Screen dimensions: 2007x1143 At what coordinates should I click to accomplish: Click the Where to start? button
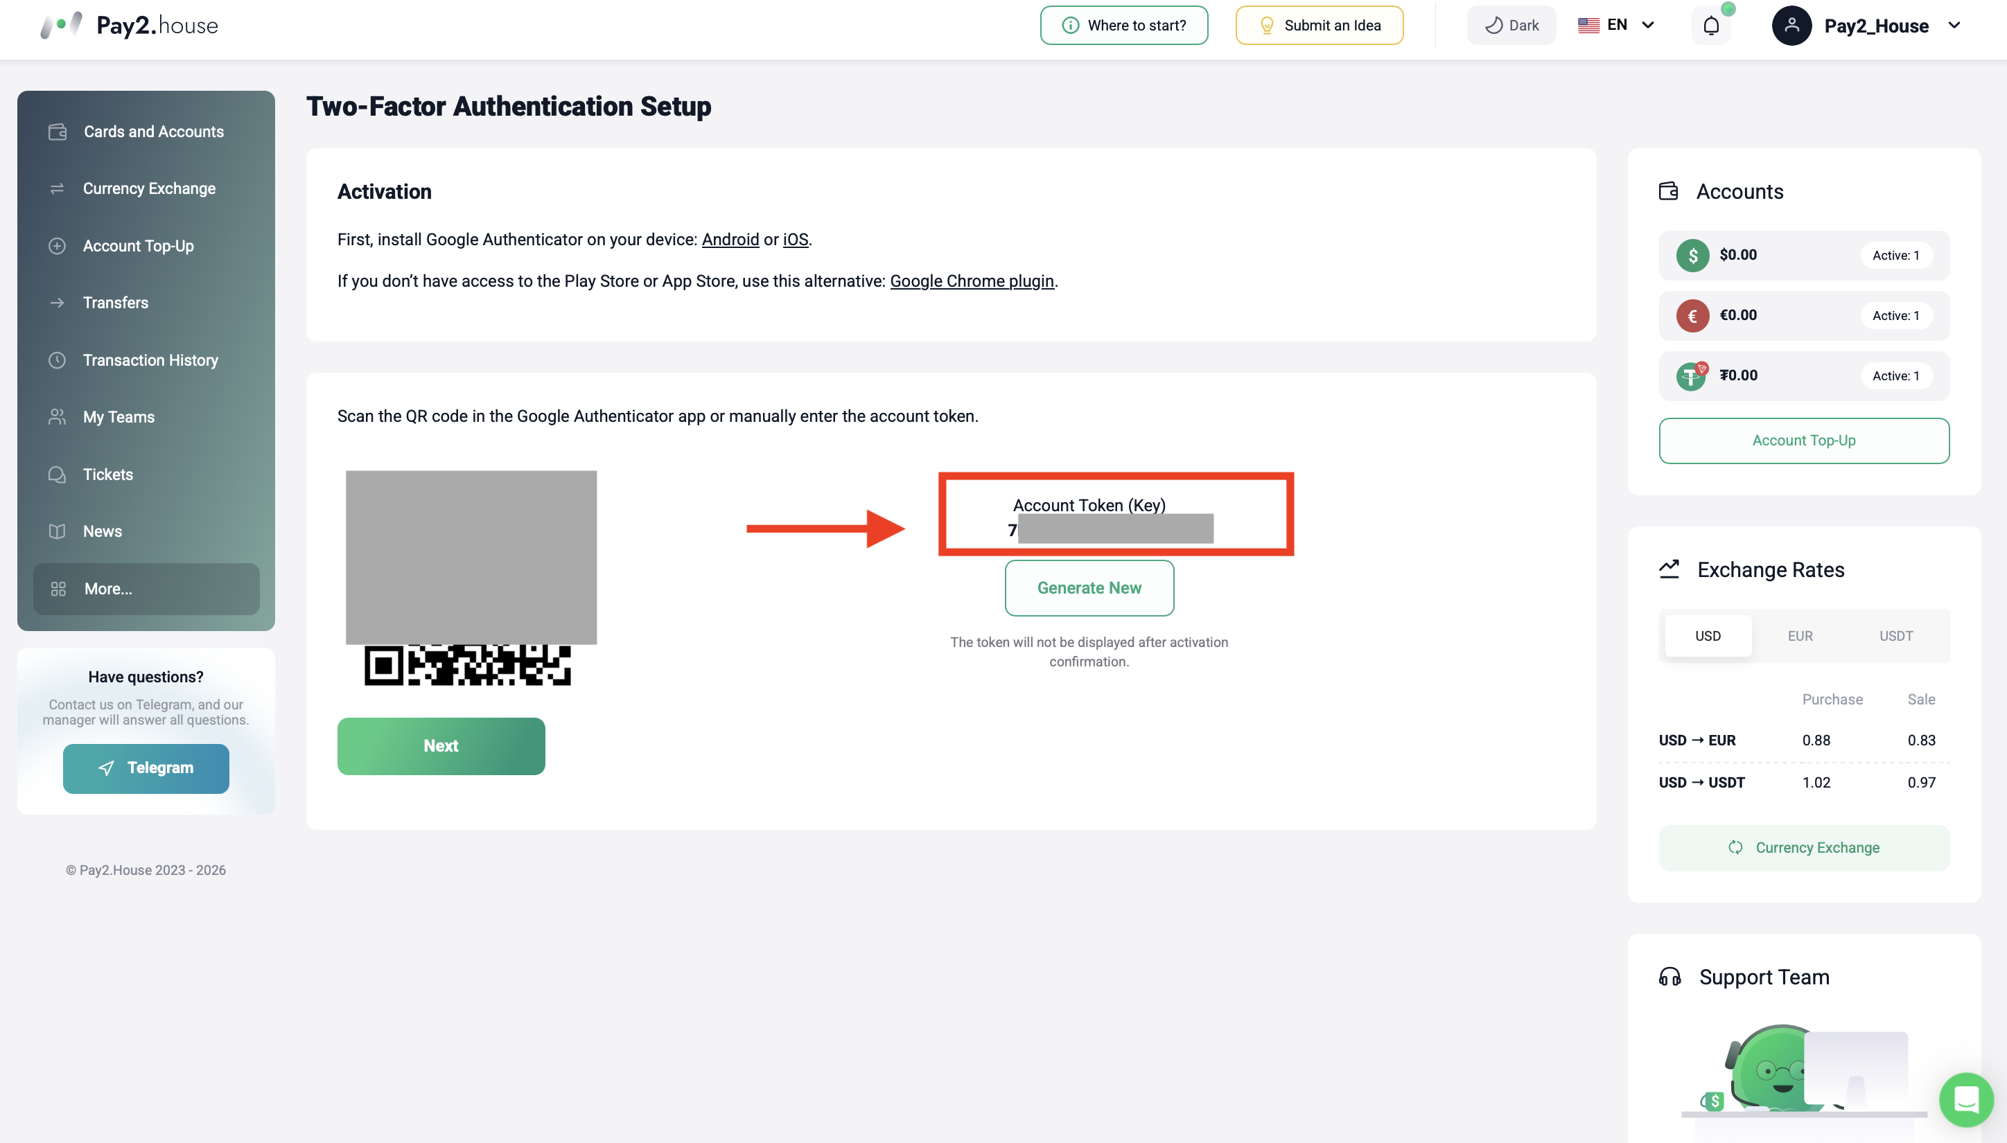pyautogui.click(x=1123, y=26)
